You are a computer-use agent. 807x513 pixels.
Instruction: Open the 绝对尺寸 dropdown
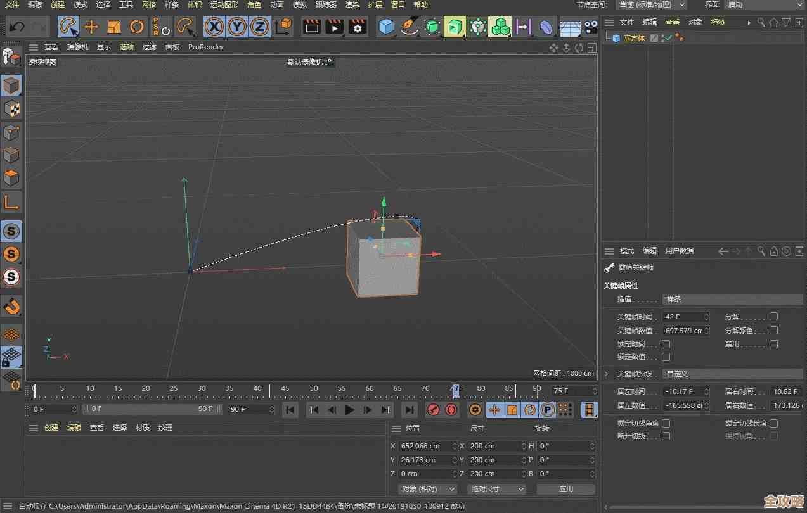click(x=497, y=489)
